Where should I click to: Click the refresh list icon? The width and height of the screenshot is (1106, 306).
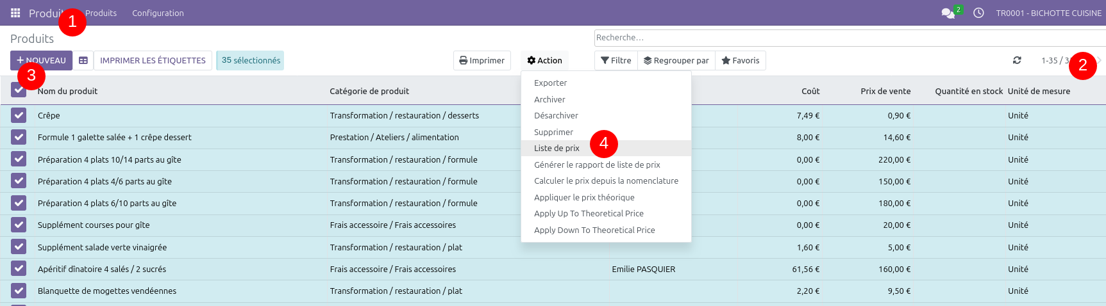coord(1017,60)
